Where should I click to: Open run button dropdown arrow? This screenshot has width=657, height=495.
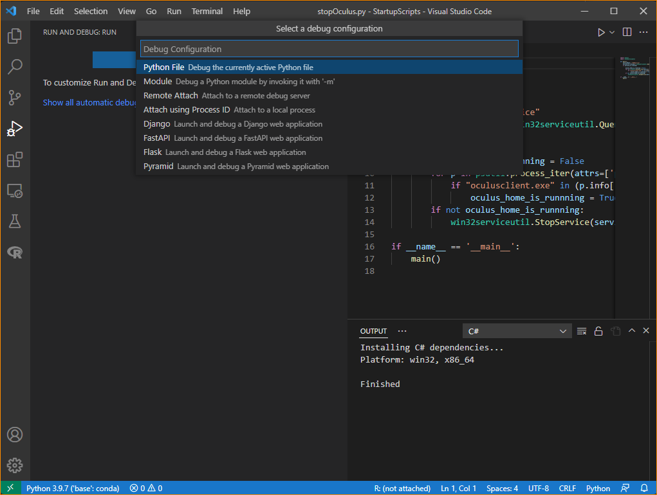tap(612, 32)
